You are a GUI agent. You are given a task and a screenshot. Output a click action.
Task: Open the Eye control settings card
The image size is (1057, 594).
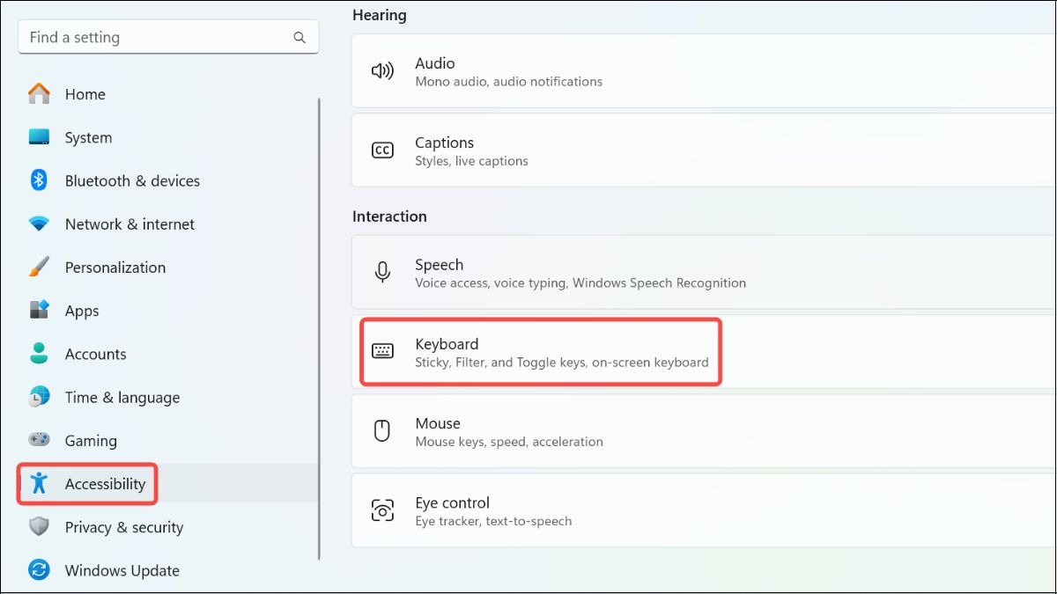[x=704, y=510]
